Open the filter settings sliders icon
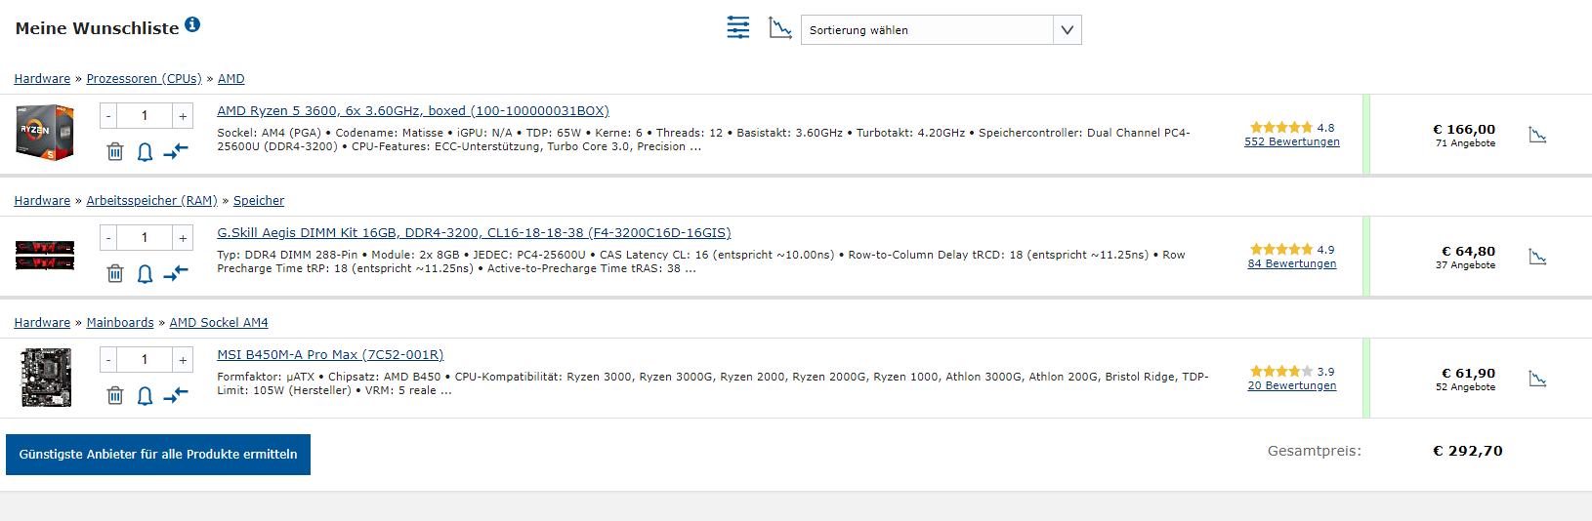 (738, 28)
